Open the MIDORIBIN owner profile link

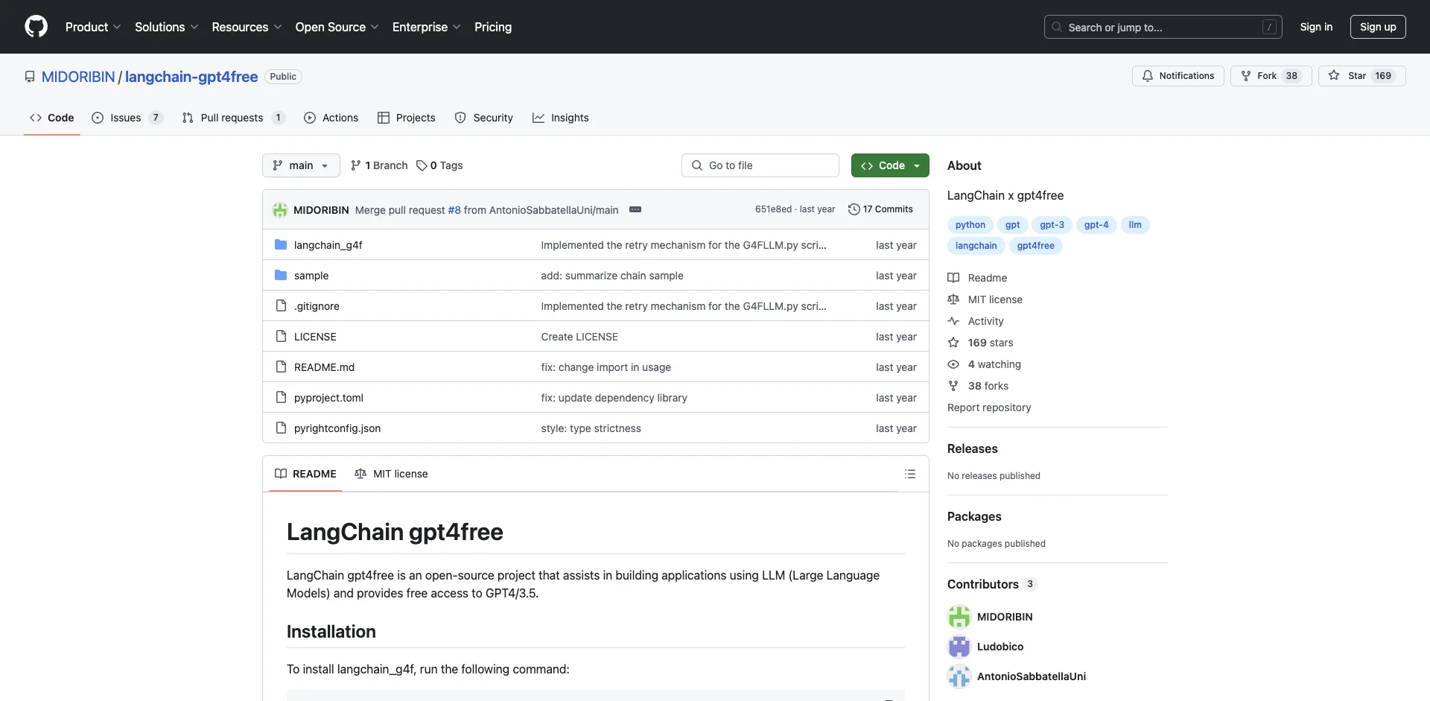pyautogui.click(x=78, y=77)
